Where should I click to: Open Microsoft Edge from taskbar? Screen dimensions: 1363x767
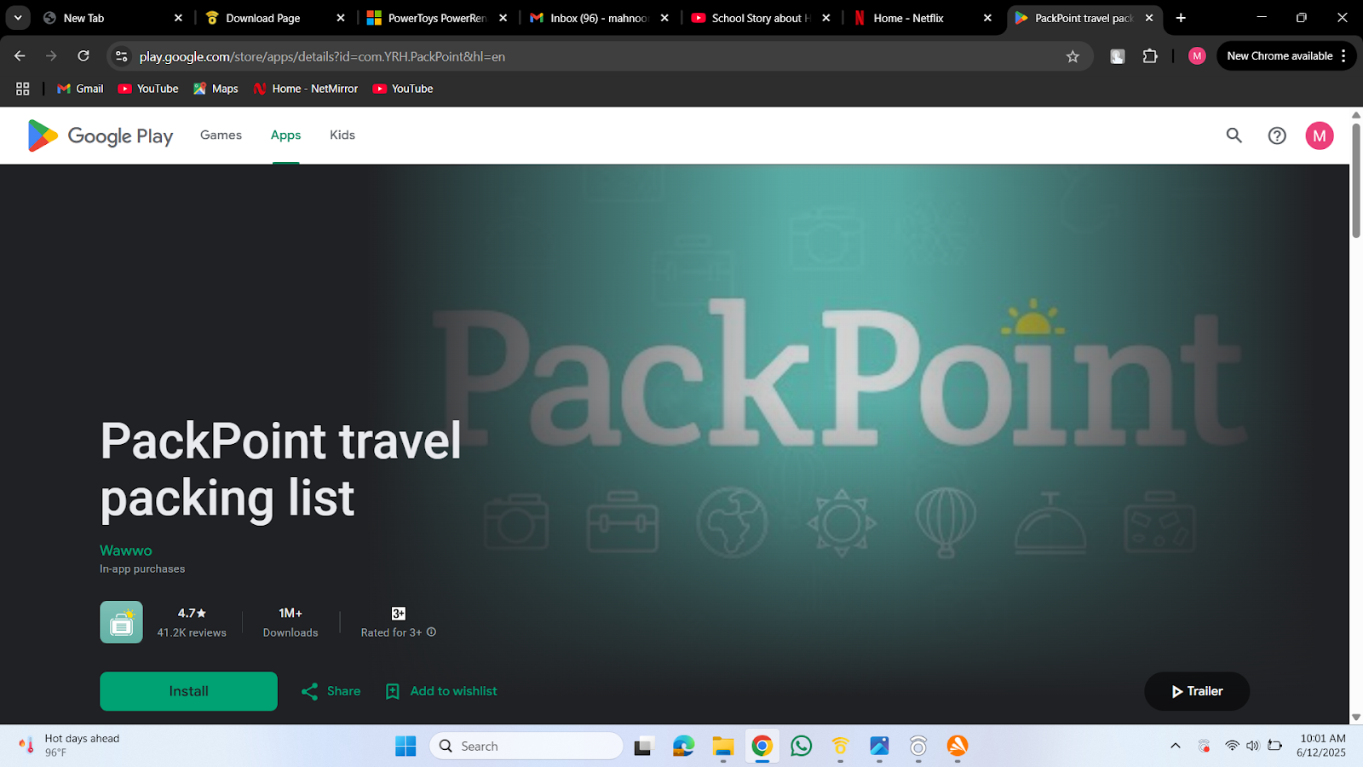pos(683,747)
